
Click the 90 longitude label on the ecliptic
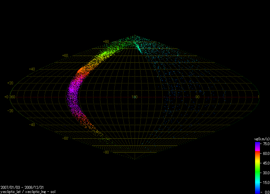pyautogui.click(x=197, y=97)
